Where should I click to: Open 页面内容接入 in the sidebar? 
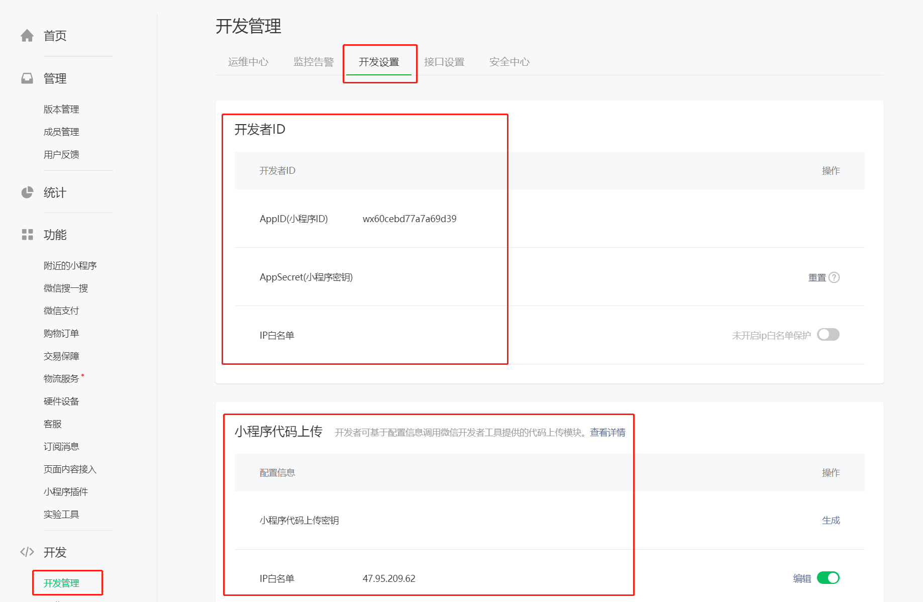click(70, 469)
